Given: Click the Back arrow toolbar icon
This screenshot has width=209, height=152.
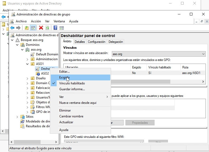Looking at the screenshot, I should point(12,28).
